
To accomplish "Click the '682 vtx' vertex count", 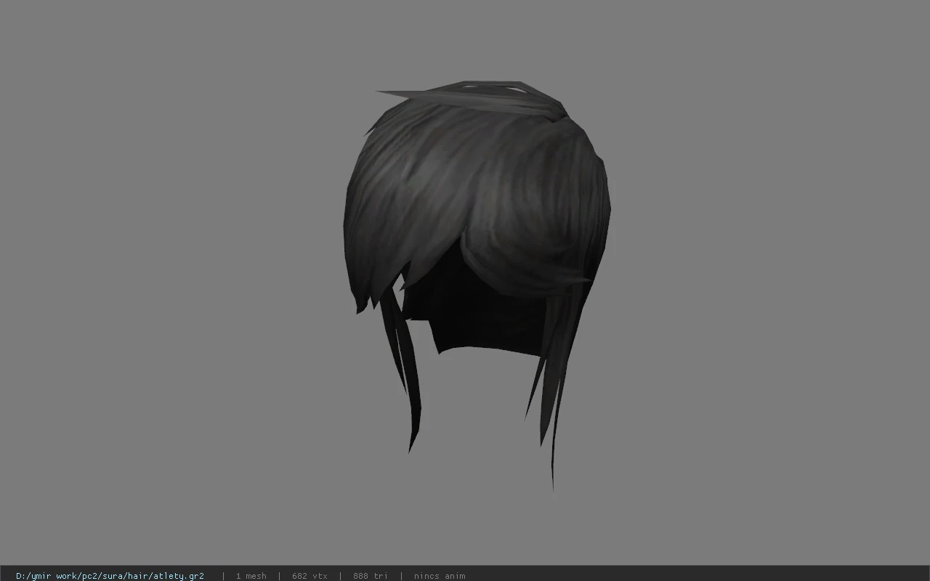I will (x=310, y=576).
